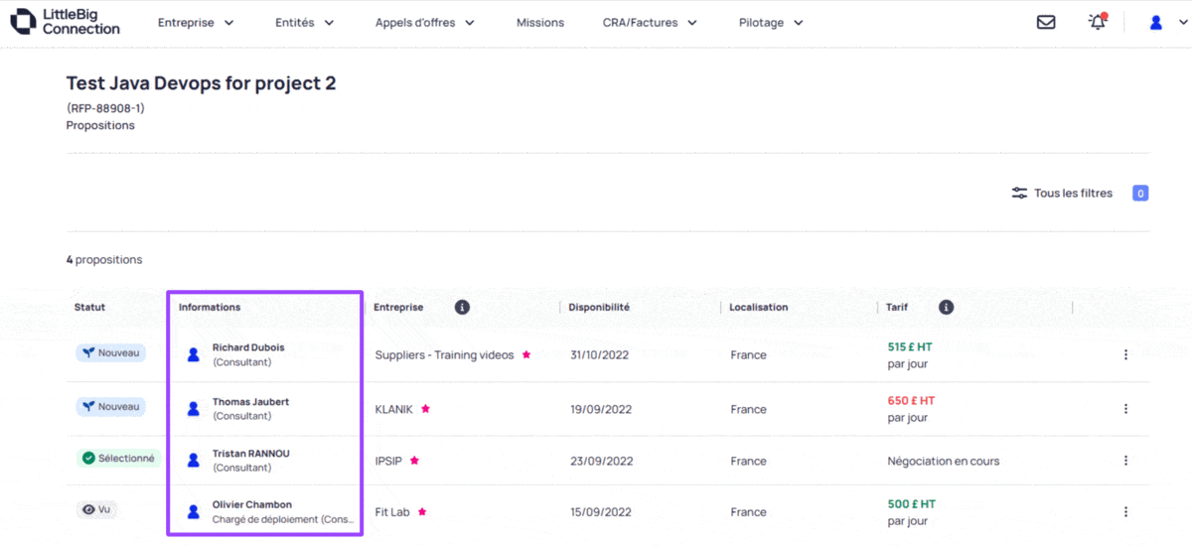Click the 500 £ HT rate
Screen dimensions: 1192x546
pos(912,504)
